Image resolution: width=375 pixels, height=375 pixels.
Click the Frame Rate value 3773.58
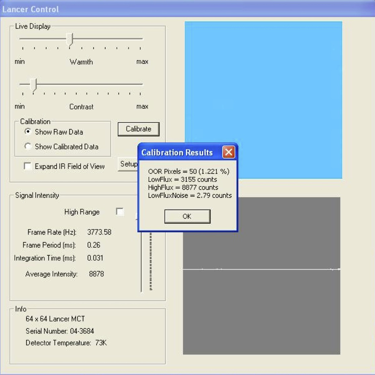[99, 232]
